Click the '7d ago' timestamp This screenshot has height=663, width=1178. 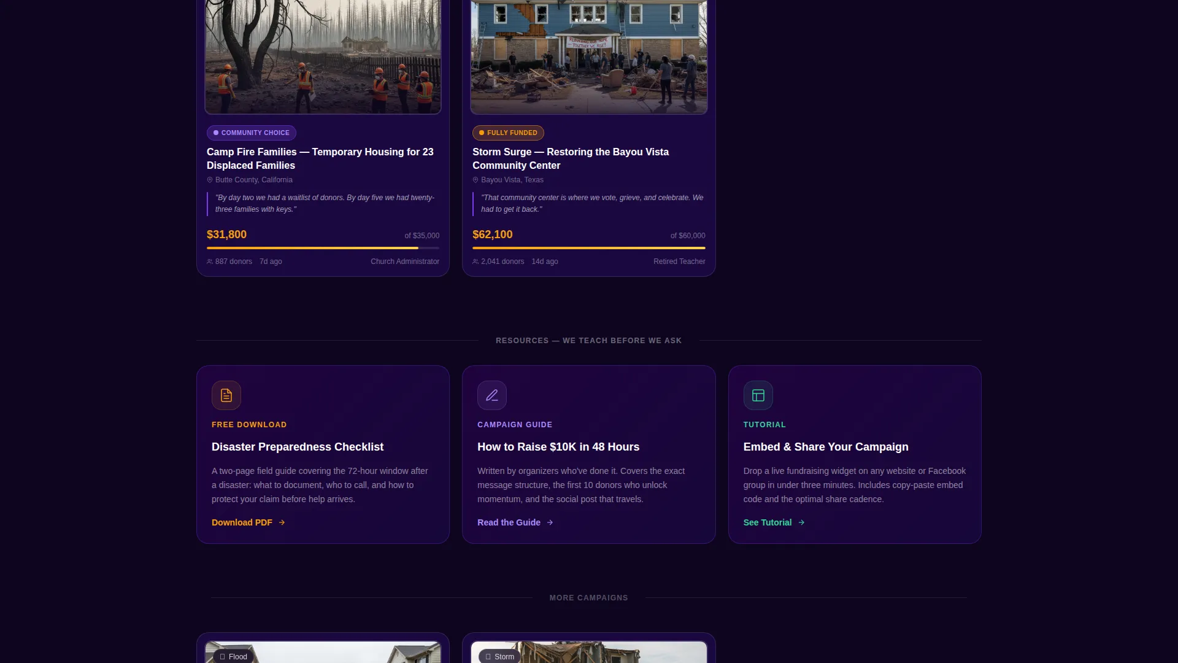[271, 262]
